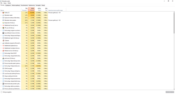Click the Sound Blaster Cinema 2 icon
Image resolution: width=175 pixels, height=94 pixels.
[x=3, y=33]
